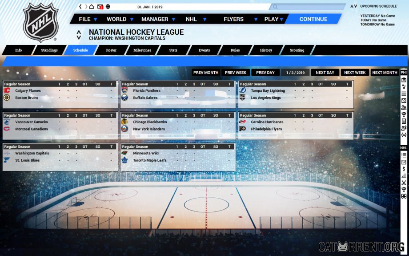Screen dimensions: 409x256
Task: Click the Toronto Maple Leafs logo
Action: [124, 160]
